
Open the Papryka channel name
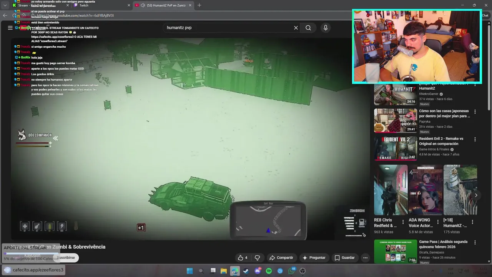tap(425, 122)
